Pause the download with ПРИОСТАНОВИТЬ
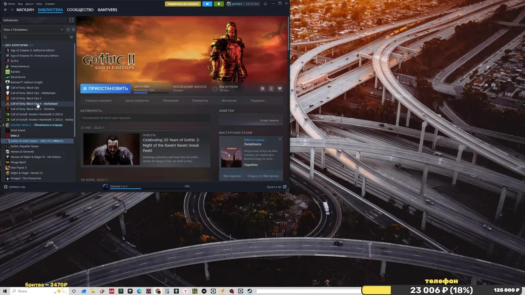This screenshot has height=295, width=525. tap(105, 88)
